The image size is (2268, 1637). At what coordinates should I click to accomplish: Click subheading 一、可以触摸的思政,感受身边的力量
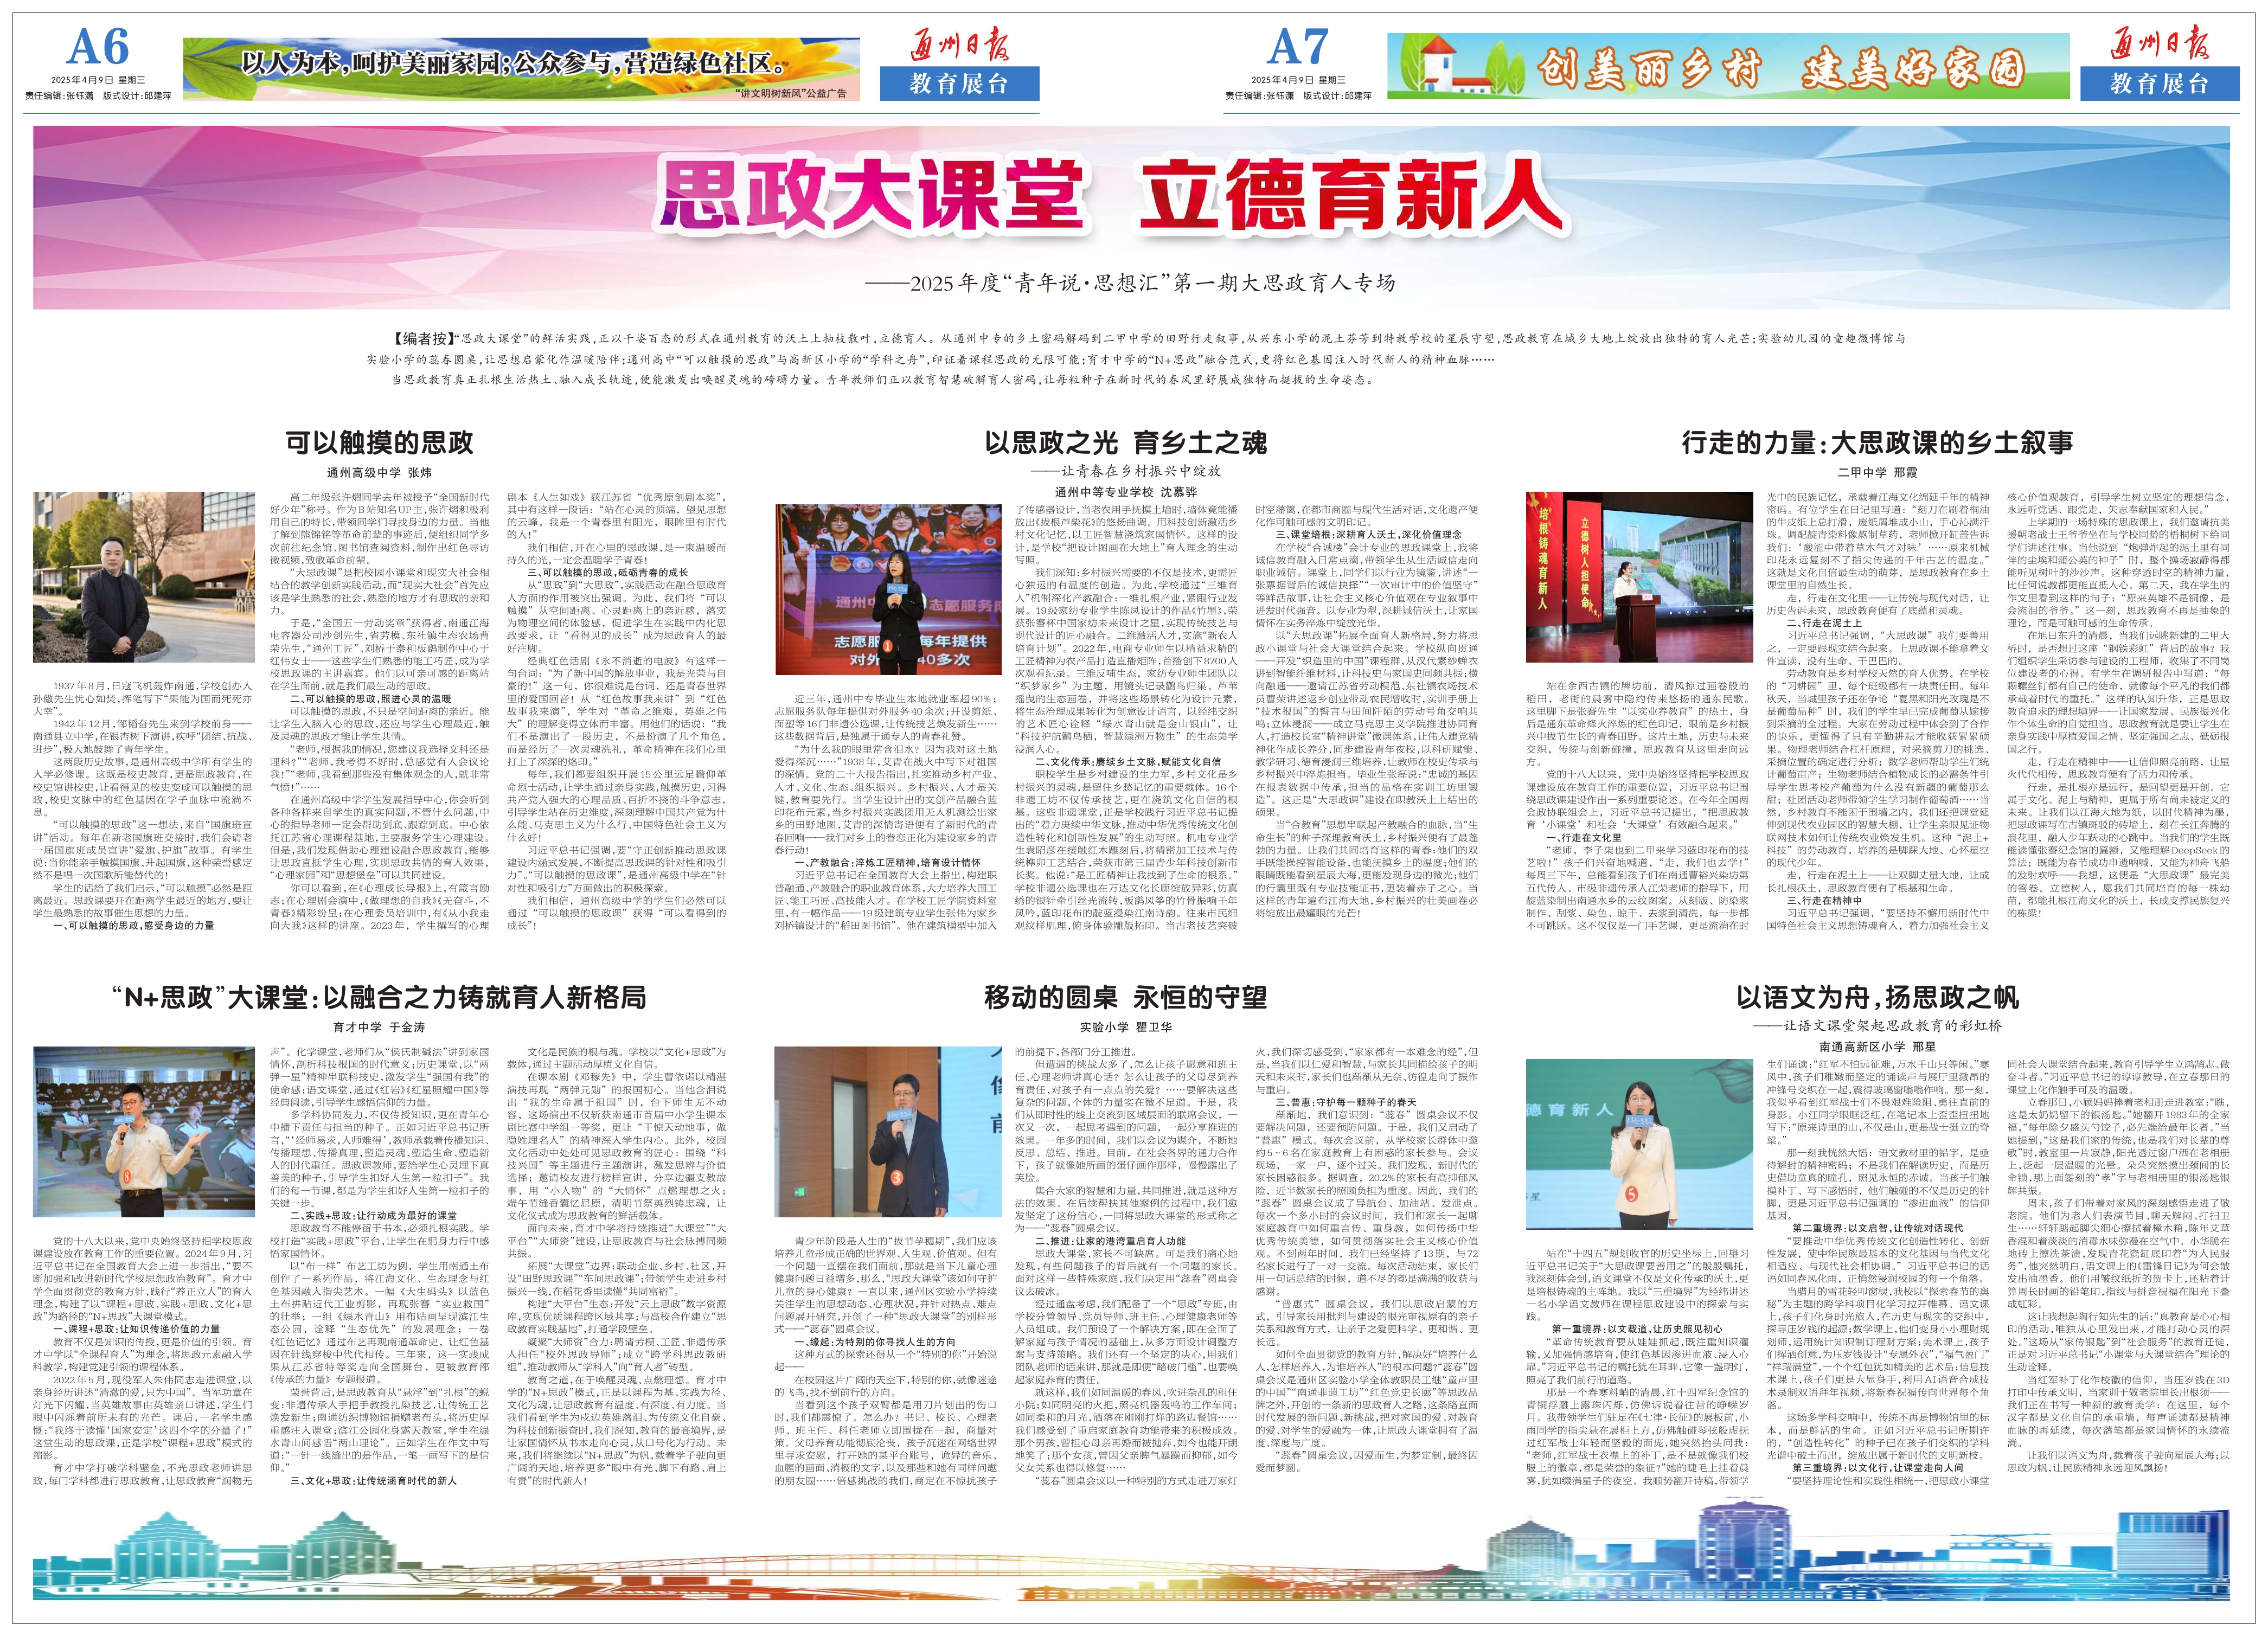(x=134, y=926)
